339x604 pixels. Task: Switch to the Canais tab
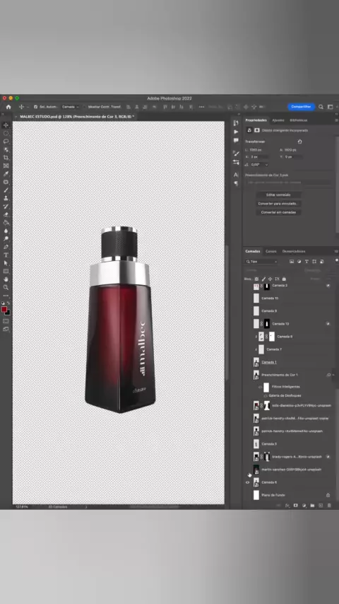click(271, 251)
